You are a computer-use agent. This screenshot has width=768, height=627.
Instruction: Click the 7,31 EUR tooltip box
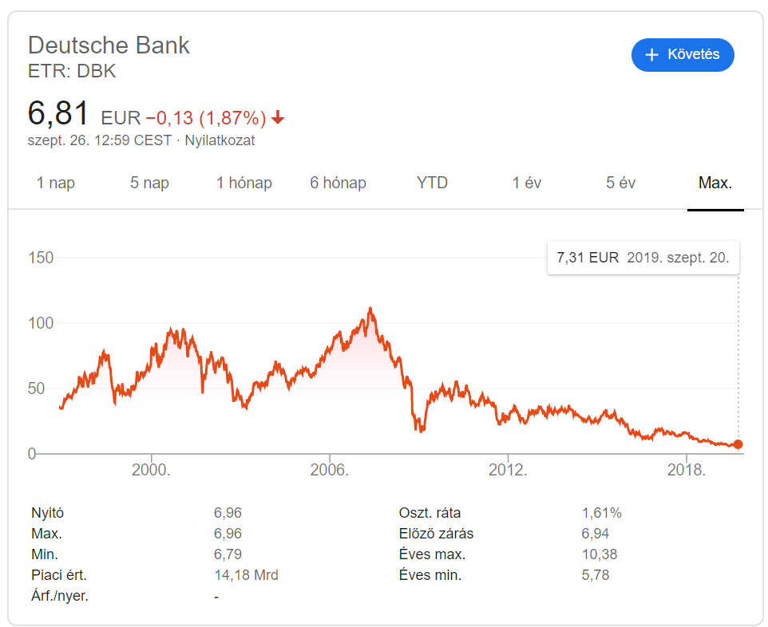pos(643,258)
